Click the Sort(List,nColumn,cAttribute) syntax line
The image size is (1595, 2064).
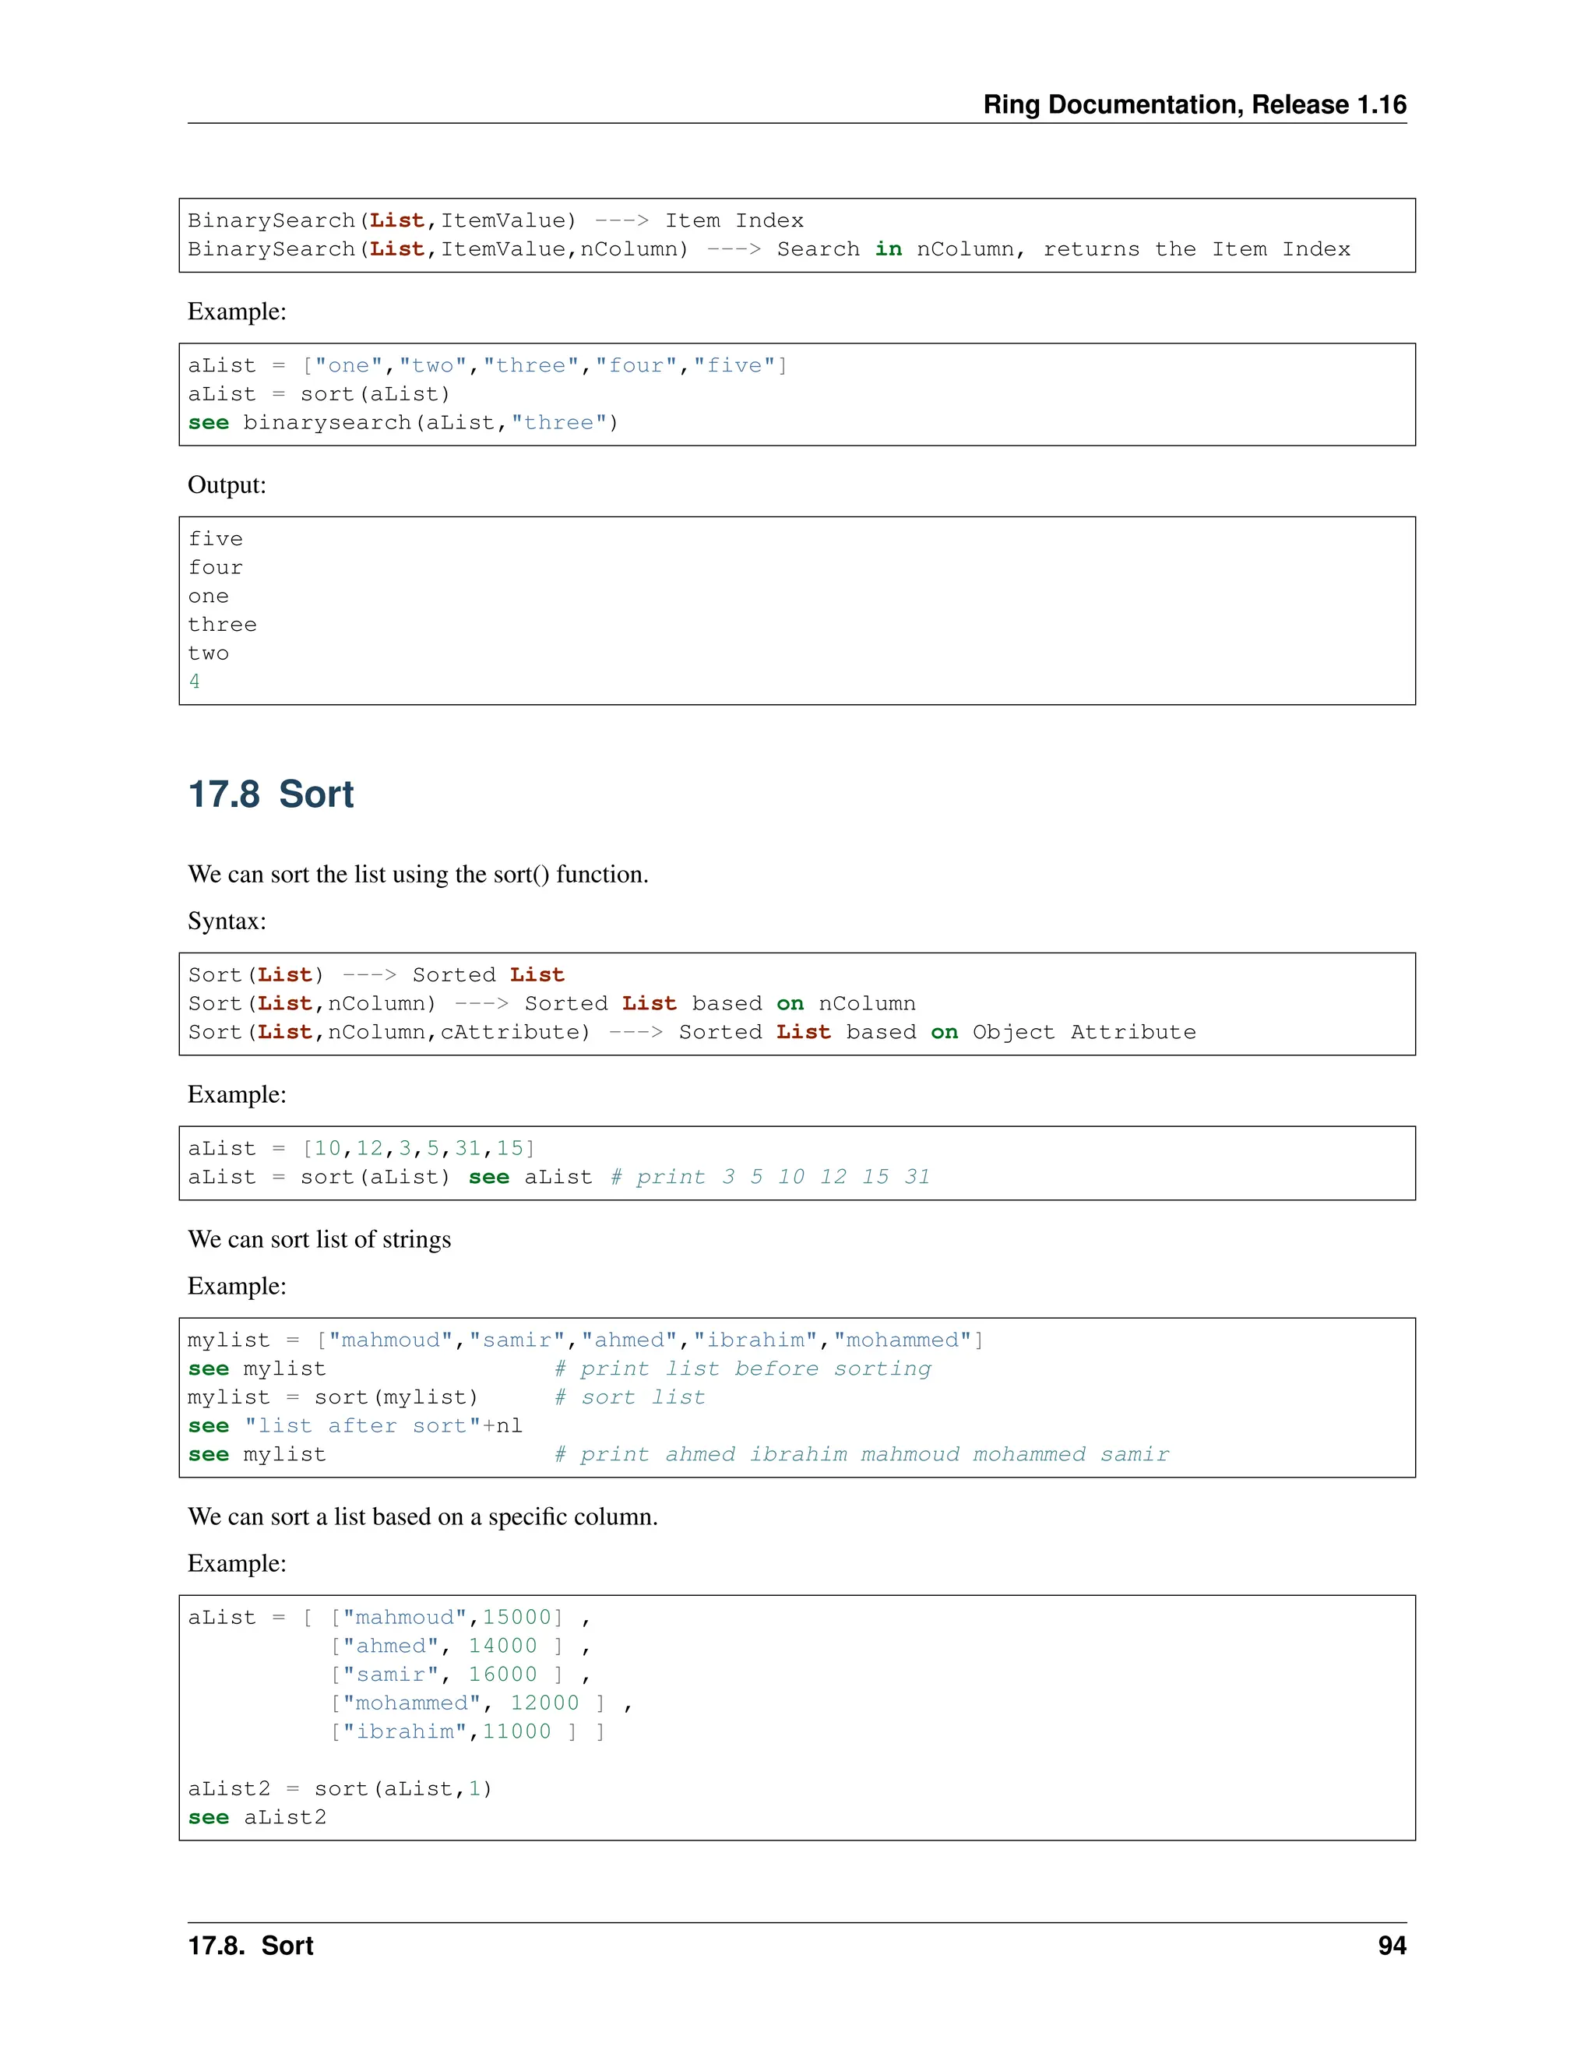tap(691, 1032)
